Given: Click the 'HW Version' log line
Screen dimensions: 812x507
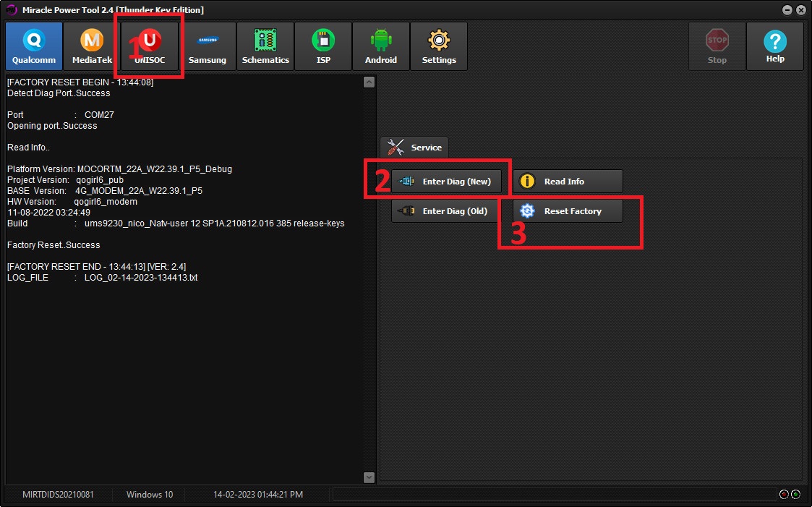Looking at the screenshot, I should tap(72, 202).
